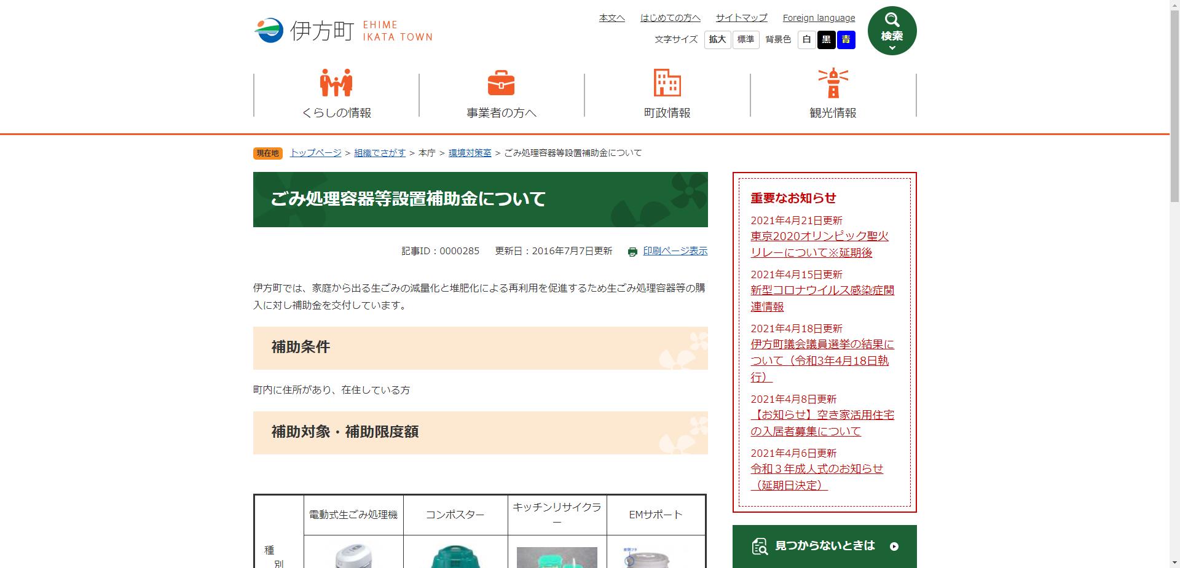Enable enlarged text size with 拡大
This screenshot has height=568, width=1180.
click(x=717, y=39)
